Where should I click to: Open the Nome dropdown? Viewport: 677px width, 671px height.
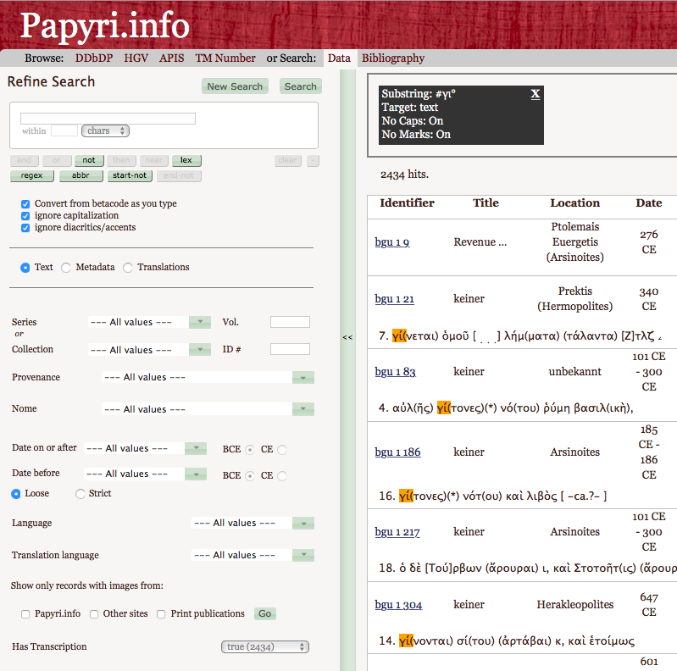tap(303, 409)
